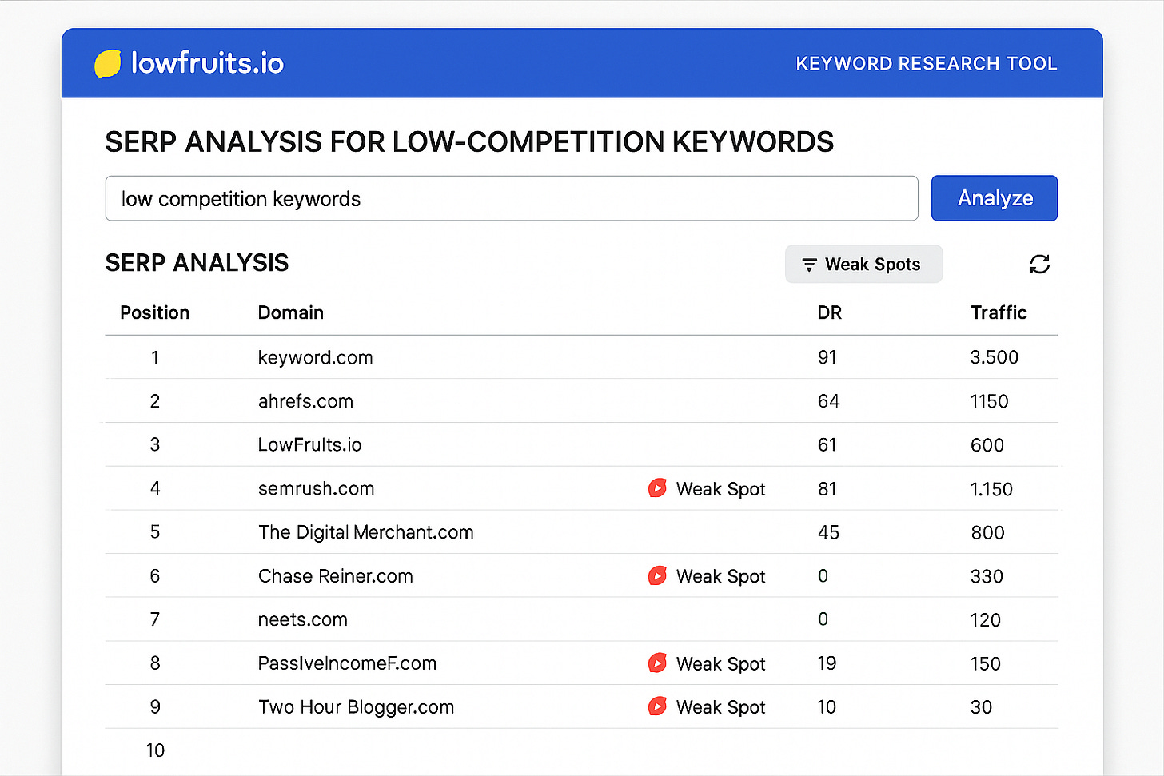Viewport: 1164px width, 776px height.
Task: Click the KEYWORD RESEARCH TOOL header label
Action: (926, 63)
